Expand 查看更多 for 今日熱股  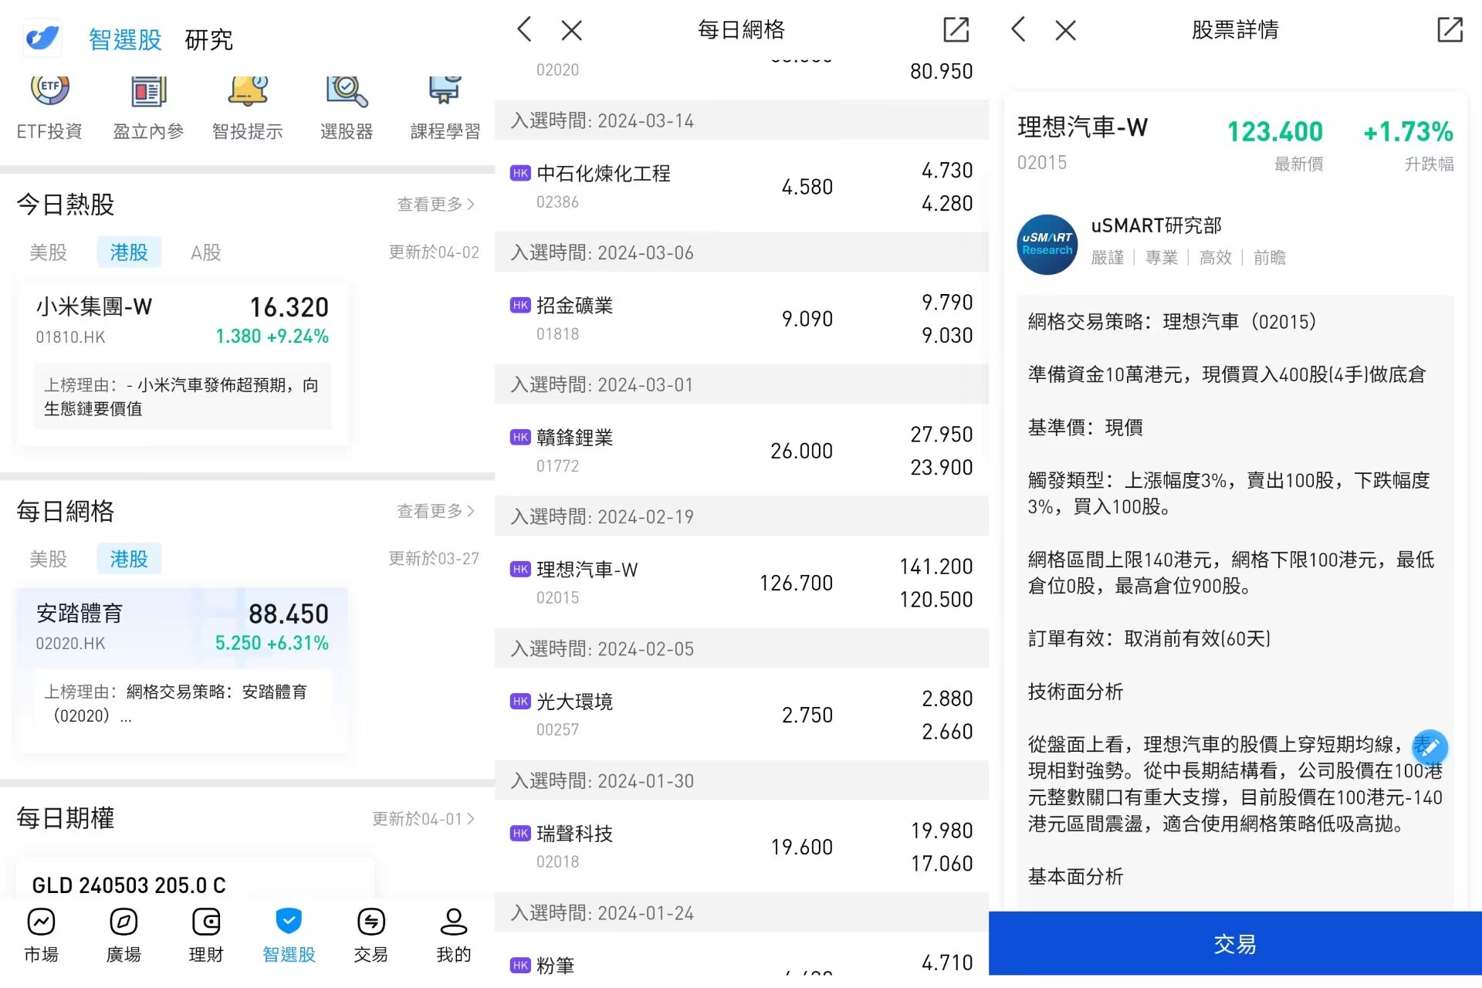(x=435, y=204)
